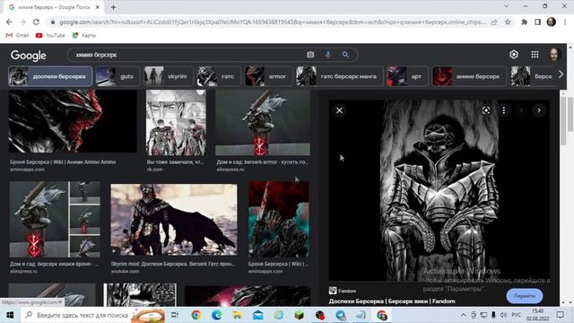
Task: Open YouTube bookmark
Action: (50, 35)
